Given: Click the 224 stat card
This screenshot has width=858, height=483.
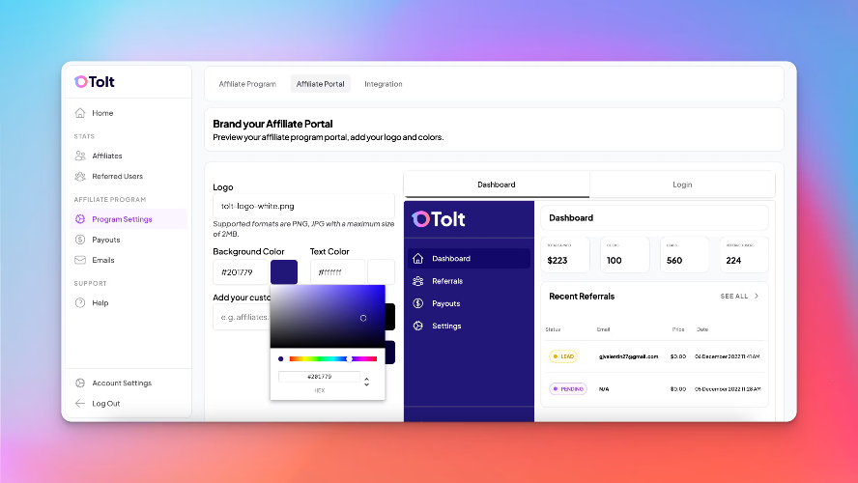Looking at the screenshot, I should click(x=744, y=254).
